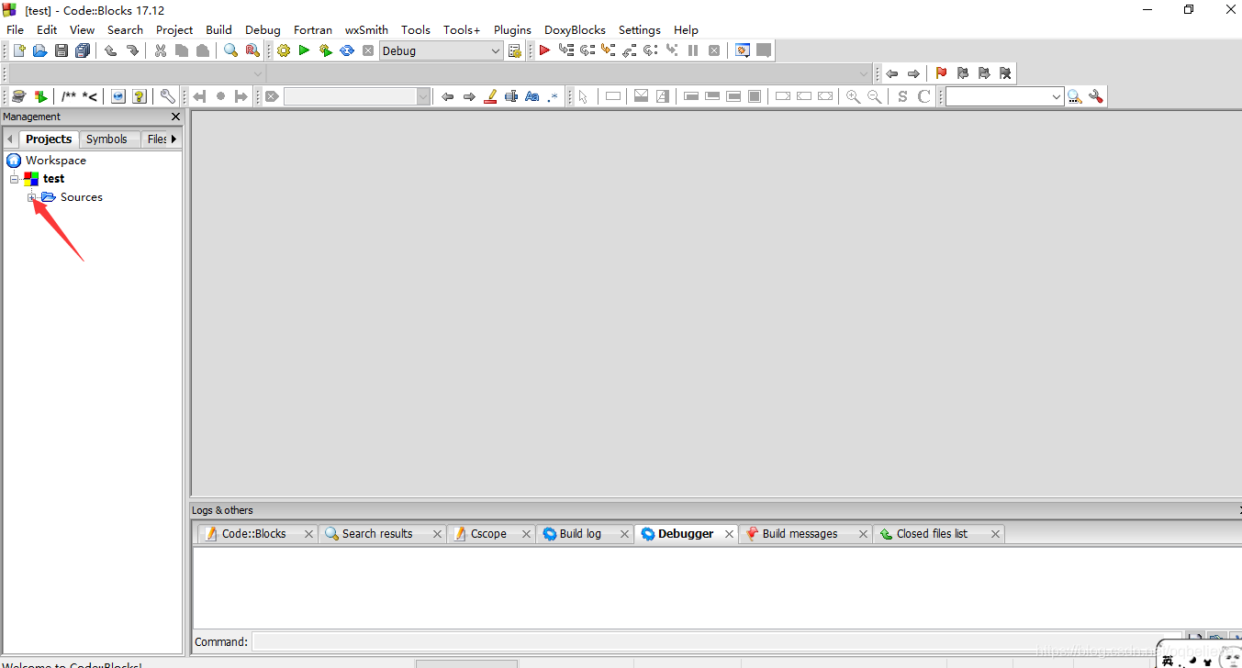Close the Management panel
Screen dimensions: 1242x668
click(176, 117)
